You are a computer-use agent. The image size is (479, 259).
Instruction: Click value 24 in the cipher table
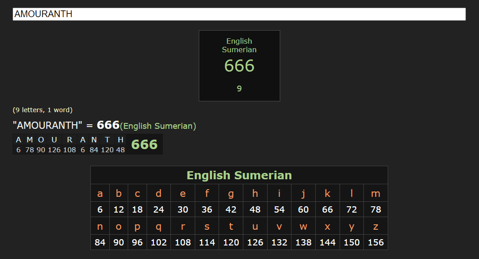click(x=159, y=209)
